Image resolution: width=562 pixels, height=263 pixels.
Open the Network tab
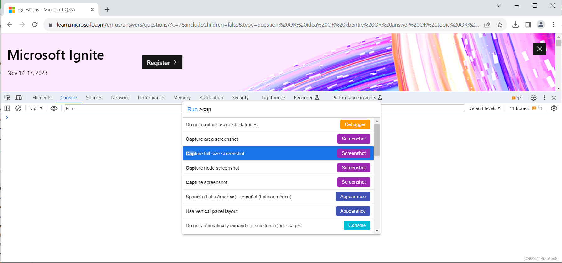click(x=120, y=98)
